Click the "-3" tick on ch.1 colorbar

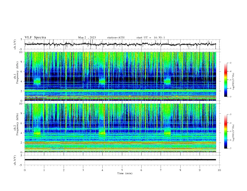click(x=230, y=63)
